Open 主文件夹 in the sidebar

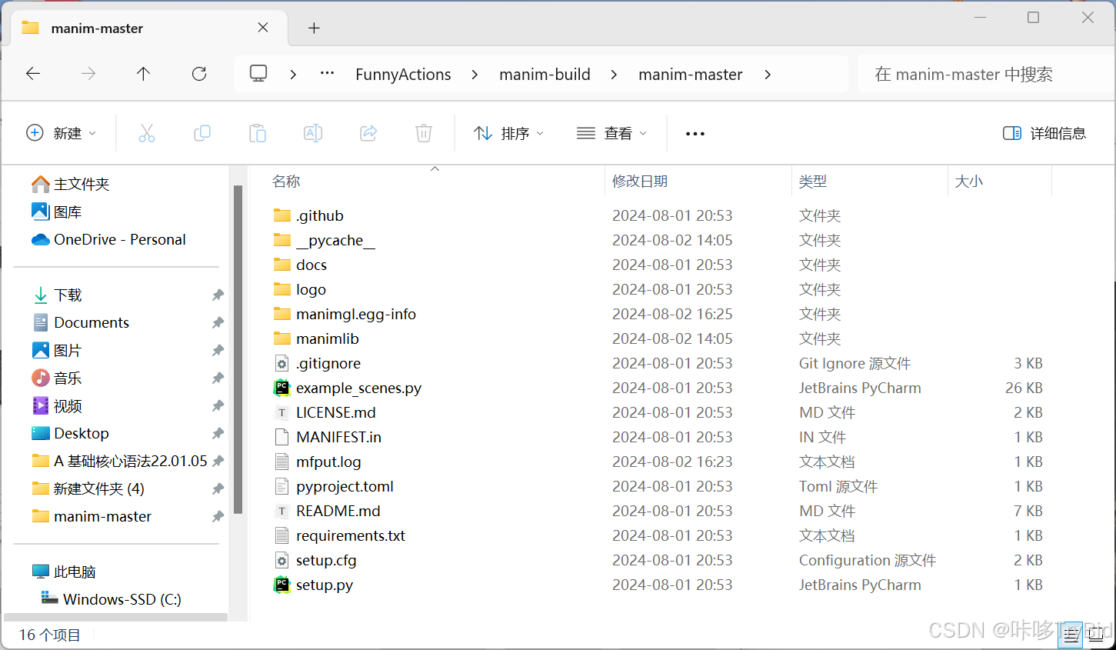[71, 184]
